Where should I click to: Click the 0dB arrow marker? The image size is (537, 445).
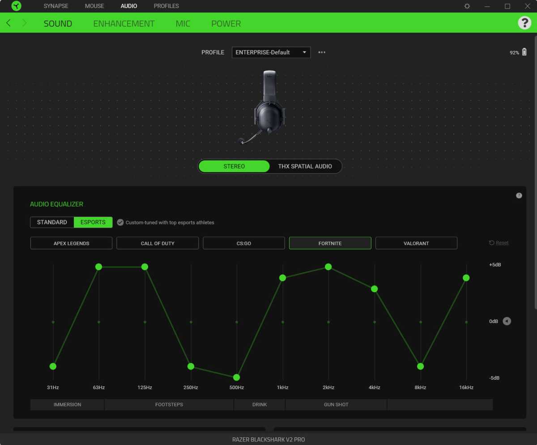tap(507, 321)
